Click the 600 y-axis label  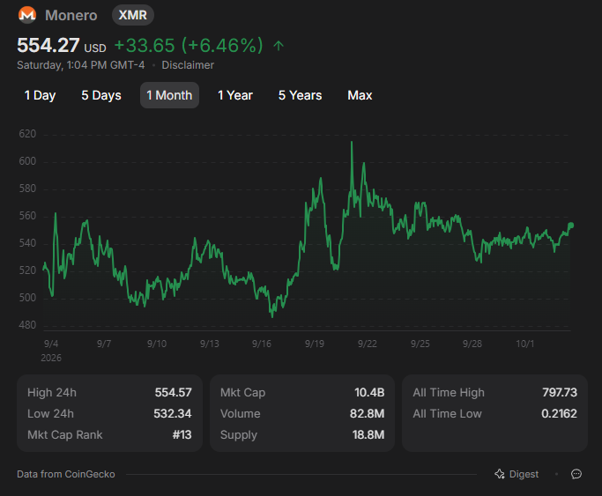27,161
